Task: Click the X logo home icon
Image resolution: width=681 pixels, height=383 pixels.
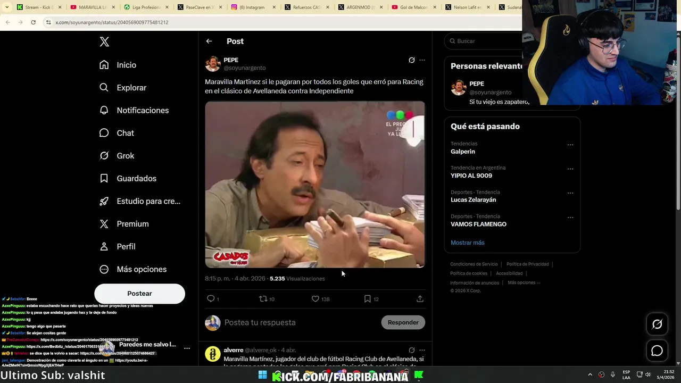Action: click(104, 41)
